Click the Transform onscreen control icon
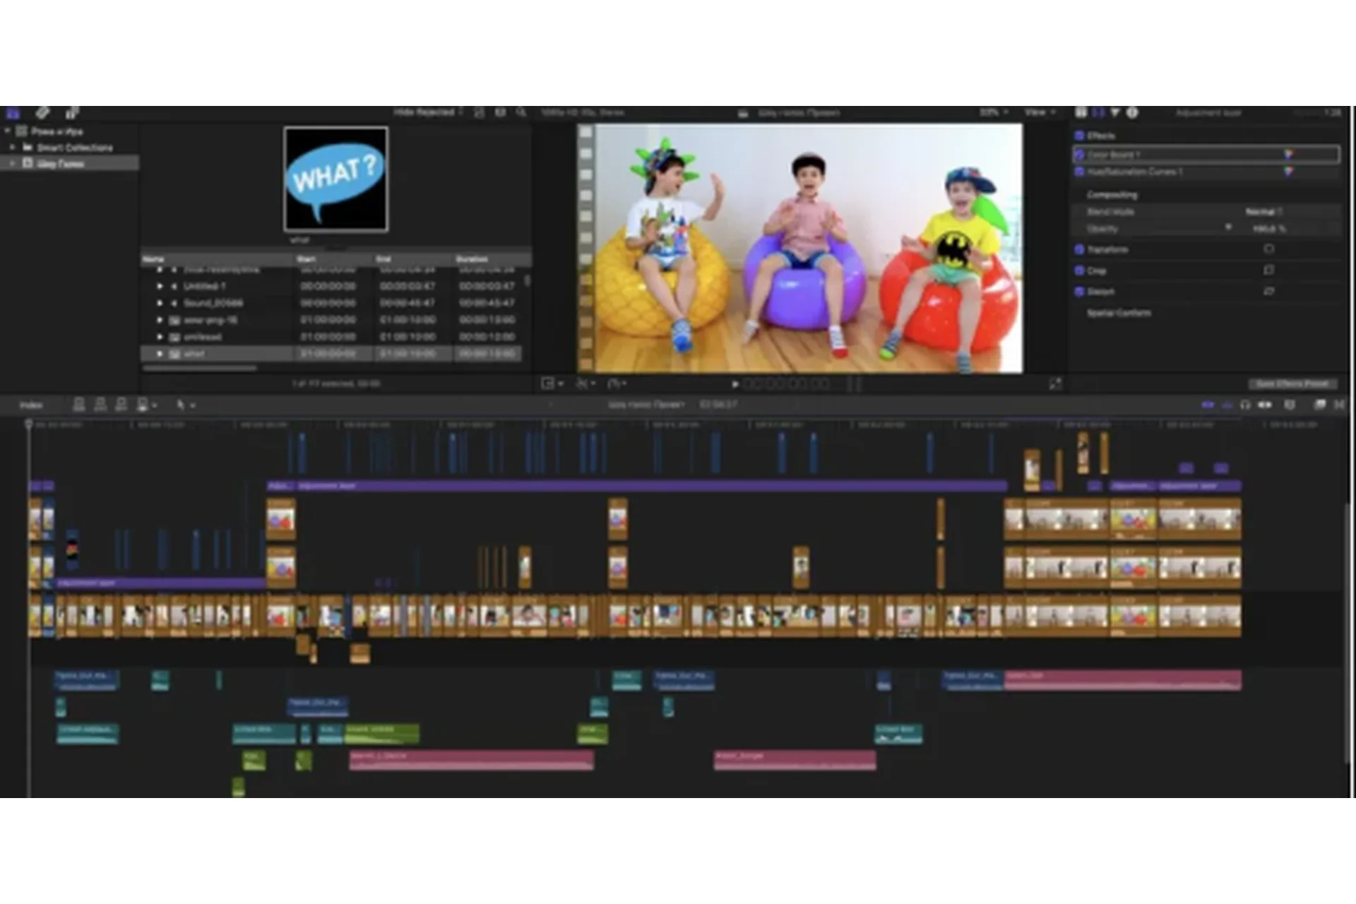 coord(1269,249)
